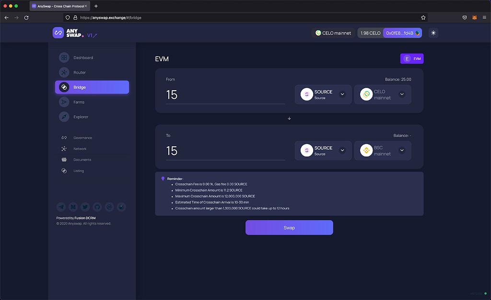Screen dimensions: 491x300
Task: Open the Medium social icon
Action: [x=73, y=207]
